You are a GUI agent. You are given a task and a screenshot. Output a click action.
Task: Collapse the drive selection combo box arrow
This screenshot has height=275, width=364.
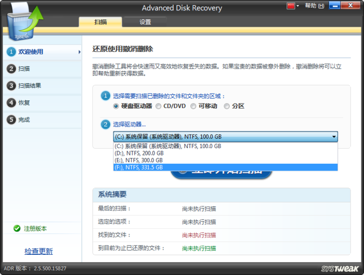tap(334, 137)
